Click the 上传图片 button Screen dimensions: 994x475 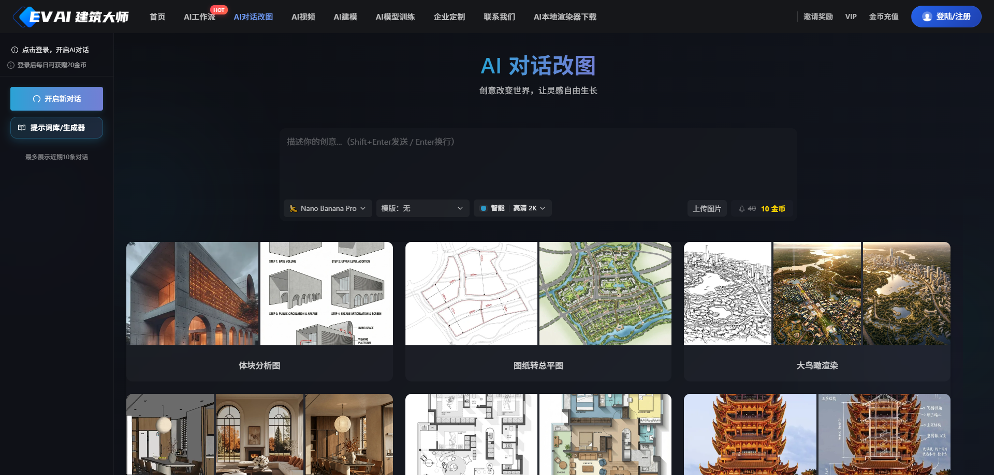click(707, 209)
